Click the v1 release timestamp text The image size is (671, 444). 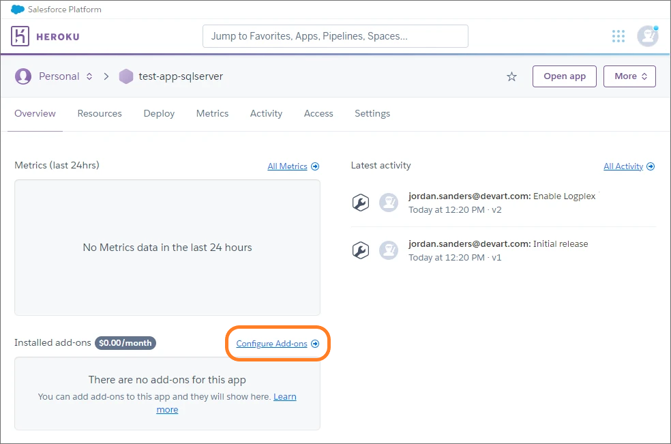[x=455, y=258]
